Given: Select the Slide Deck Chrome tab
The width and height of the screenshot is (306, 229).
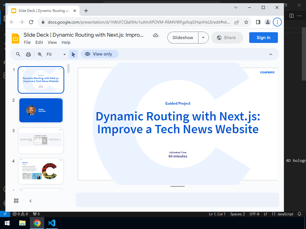Looking at the screenshot, I should (x=44, y=11).
